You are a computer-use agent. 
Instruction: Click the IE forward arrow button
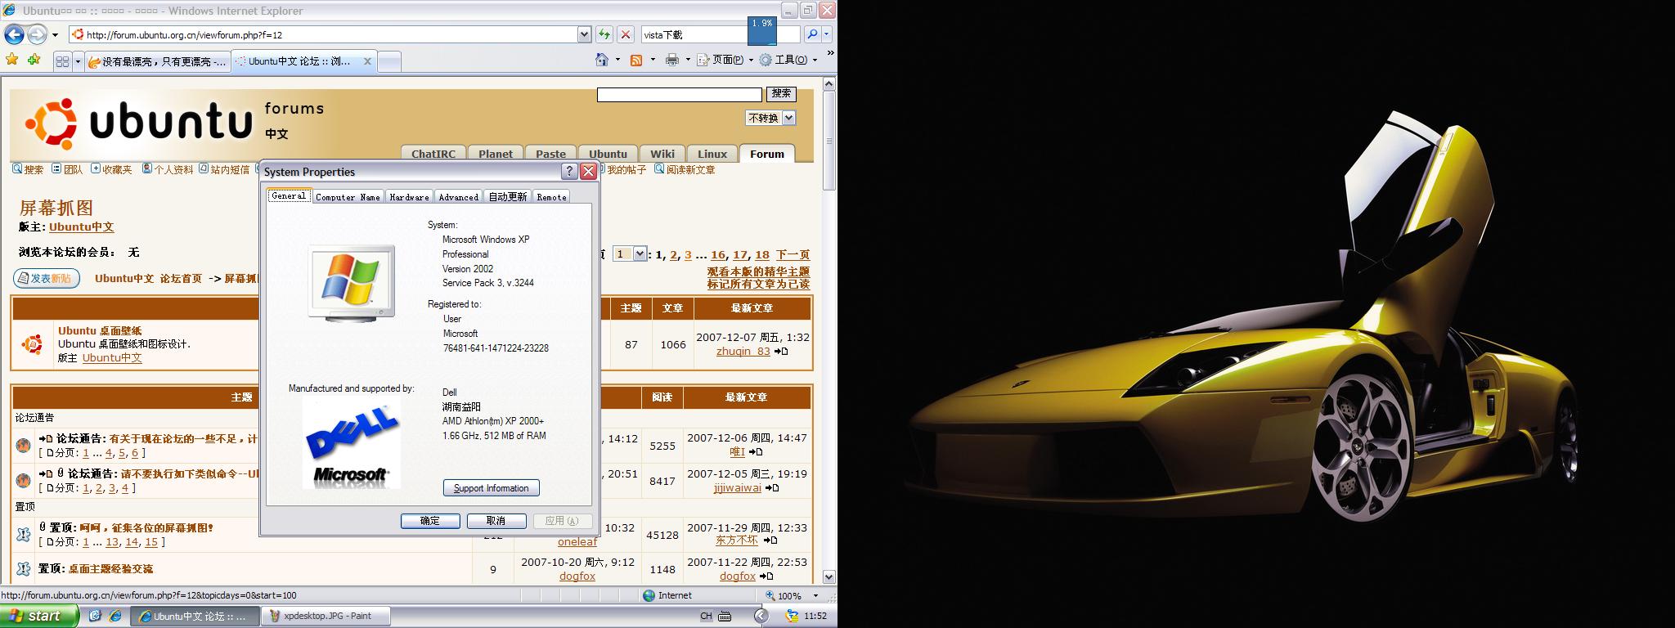click(37, 34)
